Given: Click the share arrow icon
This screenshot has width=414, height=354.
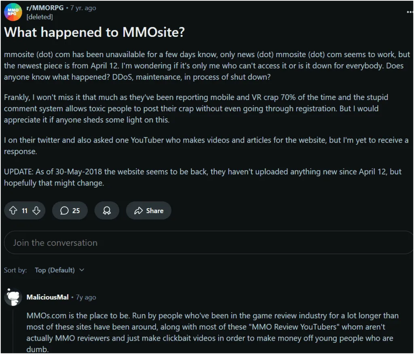Looking at the screenshot, I should tap(139, 211).
